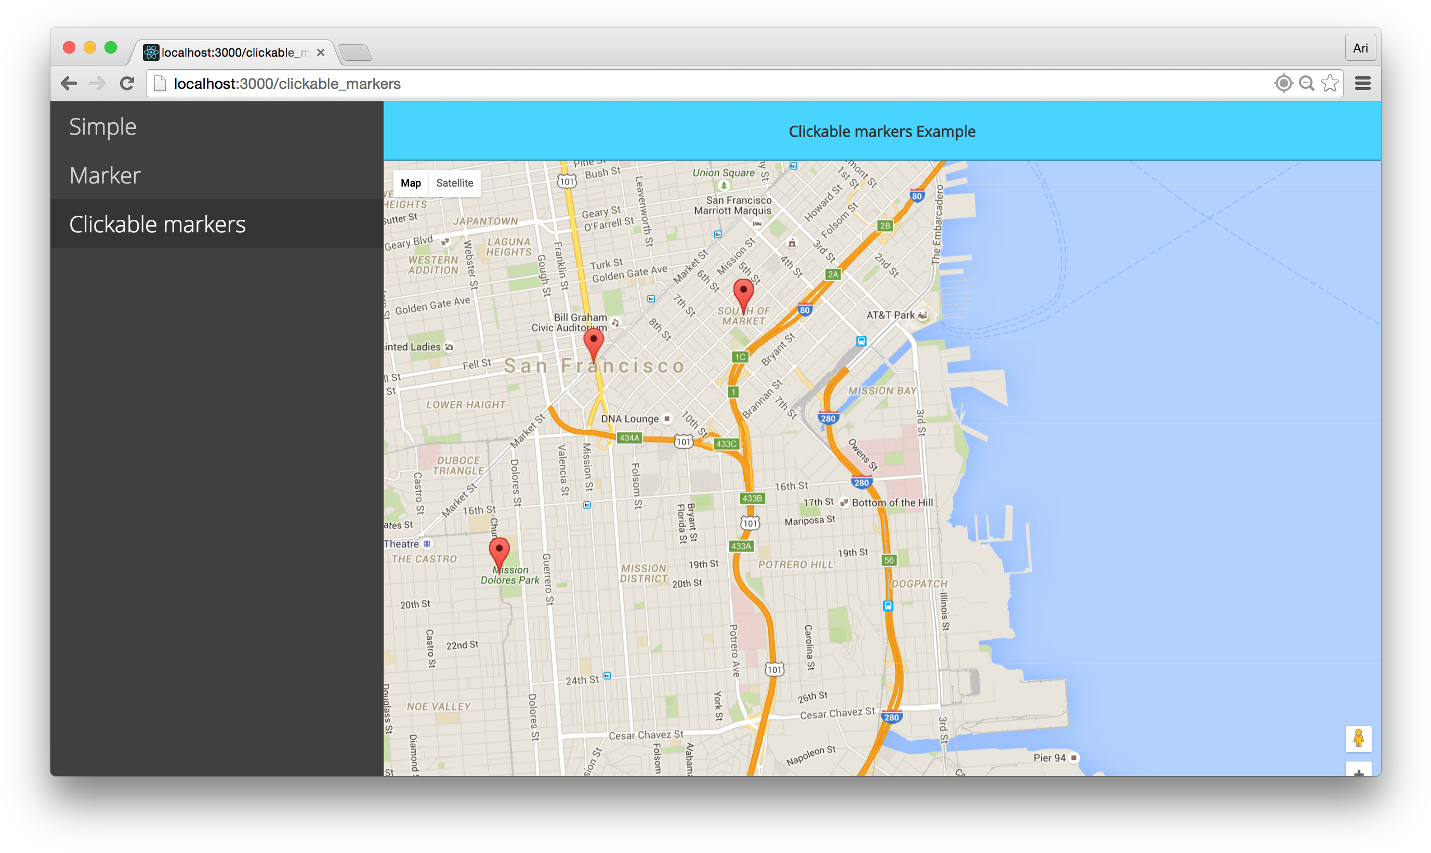Select the Map view type
This screenshot has height=853, width=1431.
[x=410, y=183]
